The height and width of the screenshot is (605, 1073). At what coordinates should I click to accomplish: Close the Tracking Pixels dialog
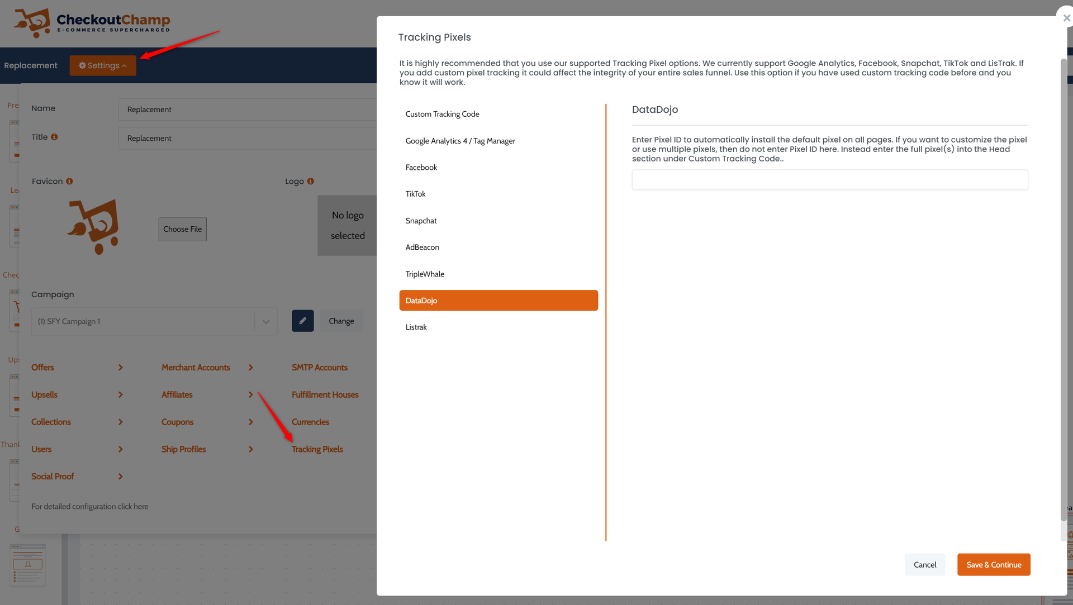(1066, 18)
